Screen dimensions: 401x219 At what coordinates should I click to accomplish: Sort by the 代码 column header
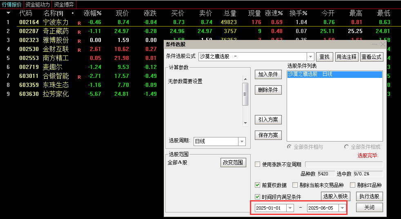click(x=25, y=13)
